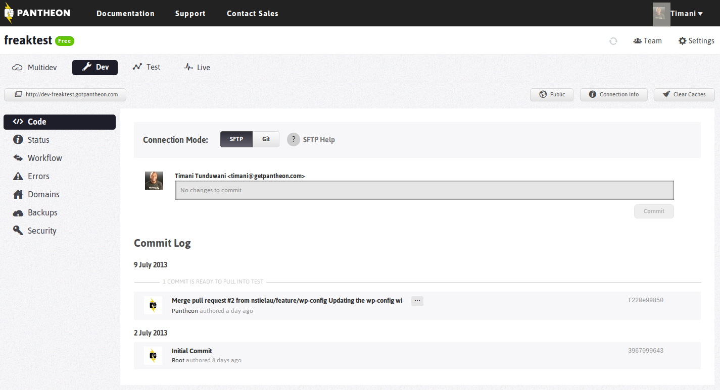Click the freaktest site name
This screenshot has width=720, height=390.
click(28, 40)
